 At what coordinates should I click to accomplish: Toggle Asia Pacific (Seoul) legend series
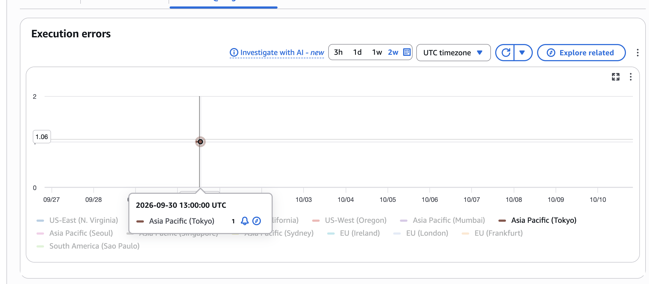point(75,233)
